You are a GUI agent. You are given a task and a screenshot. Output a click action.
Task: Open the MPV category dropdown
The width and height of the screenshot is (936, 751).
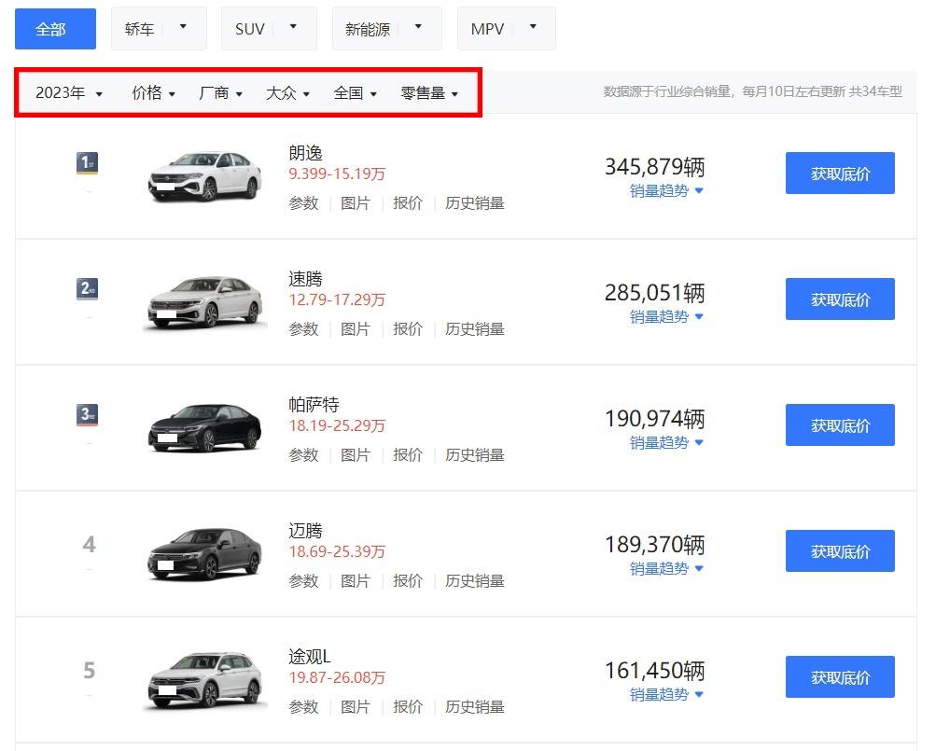click(506, 29)
